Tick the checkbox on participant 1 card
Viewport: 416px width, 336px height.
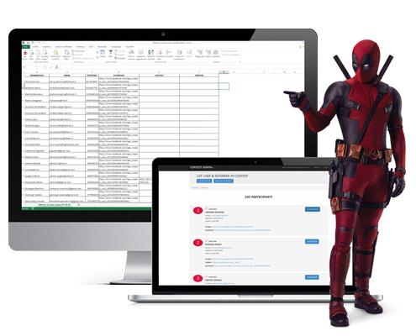(x=207, y=209)
